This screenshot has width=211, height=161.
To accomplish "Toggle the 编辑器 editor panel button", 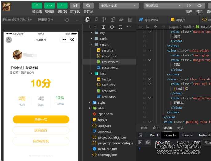I will pyautogui.click(x=50, y=6).
